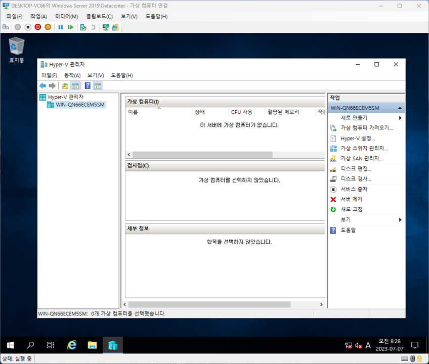
Task: Shut down the VM with red power icon
Action: (38, 27)
